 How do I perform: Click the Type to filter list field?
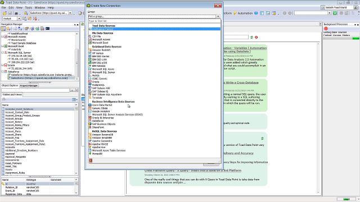click(x=154, y=21)
